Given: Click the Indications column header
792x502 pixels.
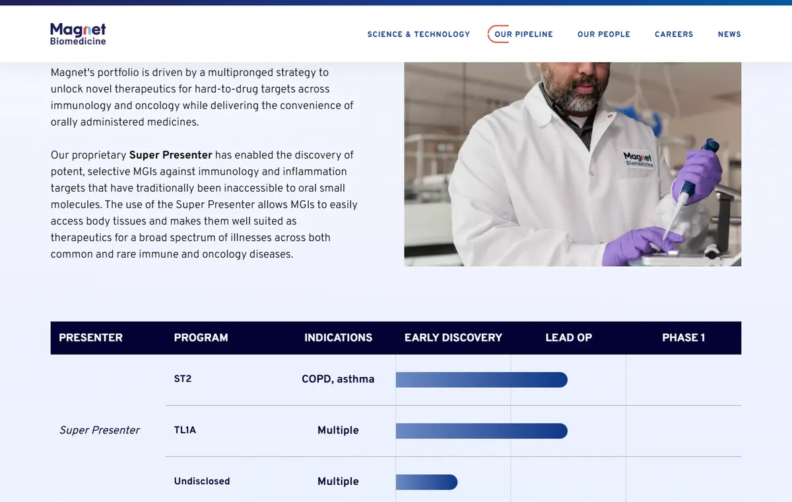Looking at the screenshot, I should 338,338.
